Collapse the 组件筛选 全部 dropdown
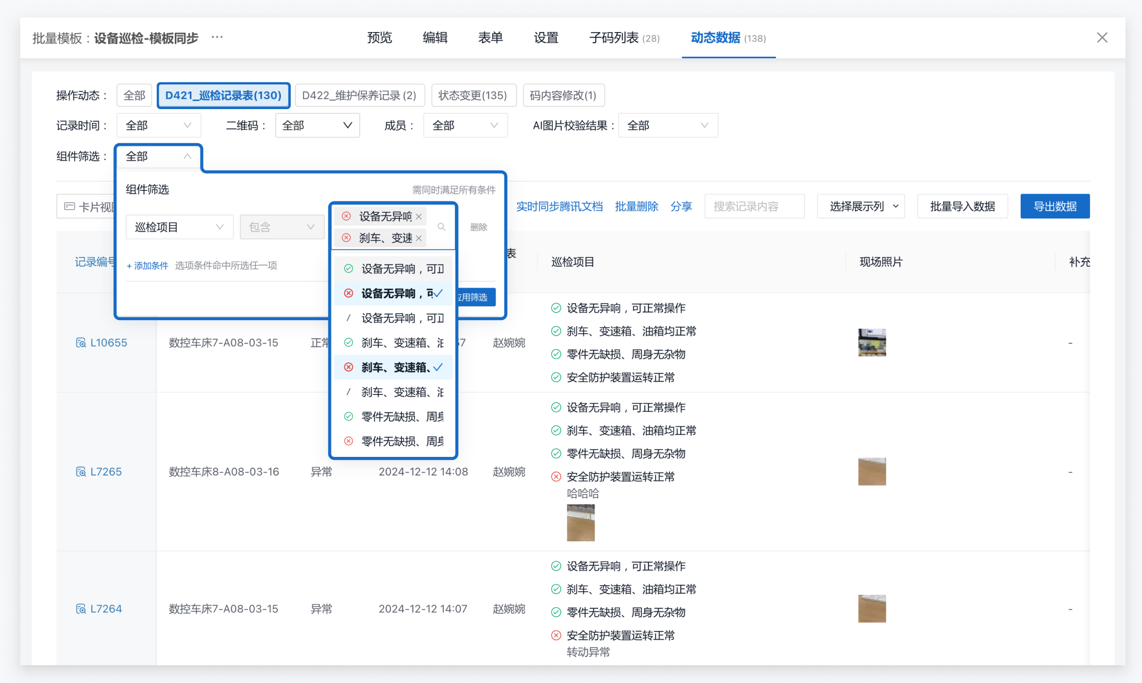 click(159, 157)
